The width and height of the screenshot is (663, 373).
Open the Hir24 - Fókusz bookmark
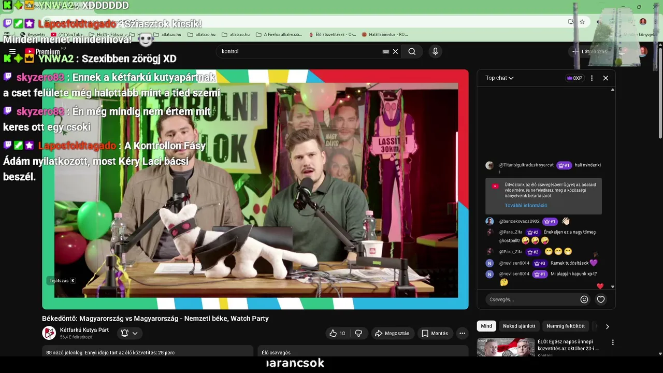coord(106,35)
